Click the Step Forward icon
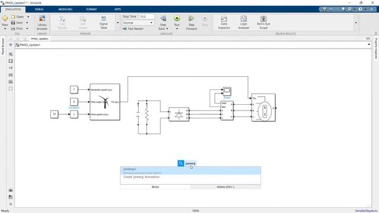The height and width of the screenshot is (213, 379). pos(191,18)
